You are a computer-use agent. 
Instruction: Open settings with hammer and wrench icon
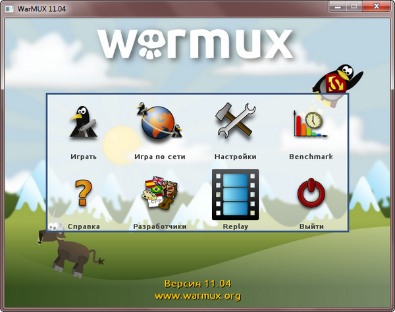point(236,120)
